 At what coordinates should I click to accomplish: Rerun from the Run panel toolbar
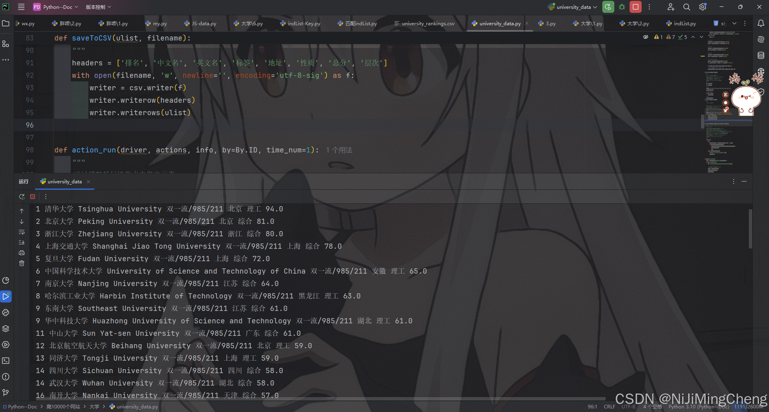[x=22, y=197]
